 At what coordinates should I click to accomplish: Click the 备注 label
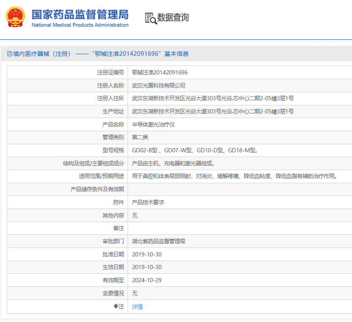pyautogui.click(x=118, y=228)
